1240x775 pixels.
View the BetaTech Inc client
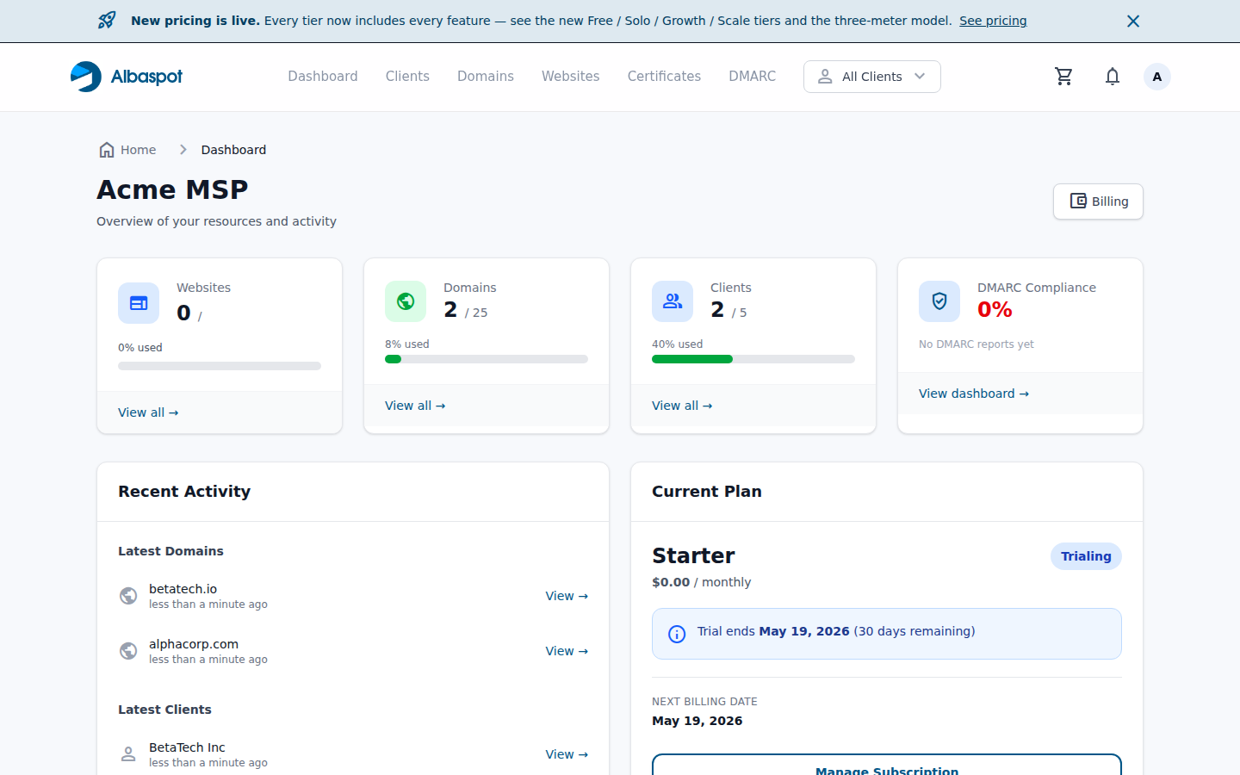click(567, 754)
